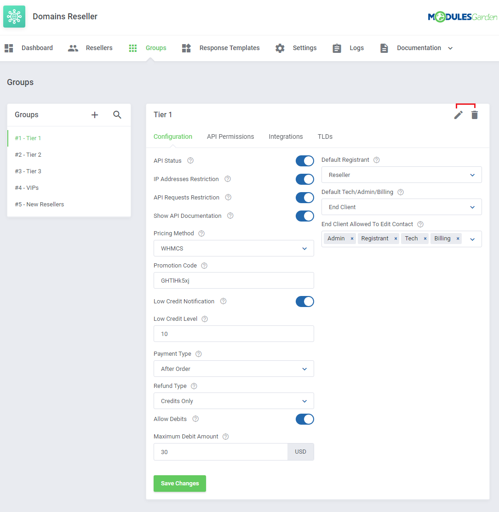Disable the Allow Debits switch
This screenshot has height=512, width=499.
305,419
